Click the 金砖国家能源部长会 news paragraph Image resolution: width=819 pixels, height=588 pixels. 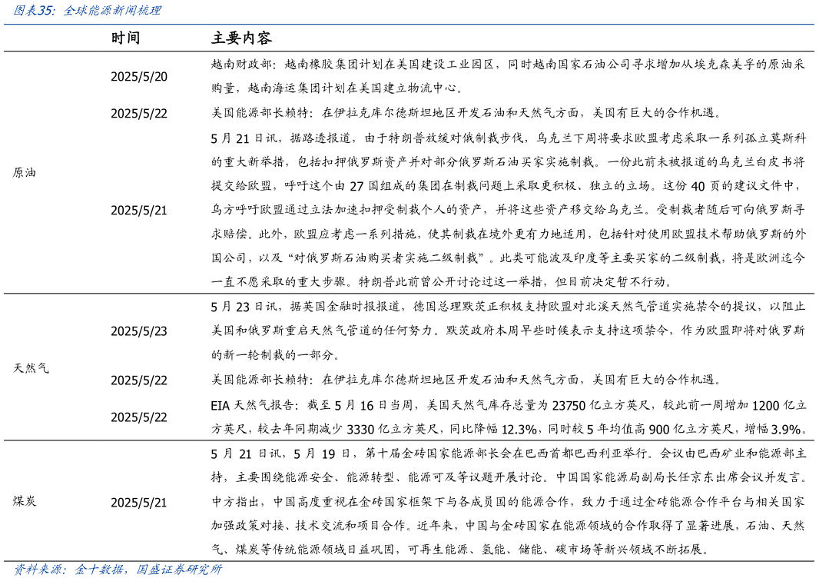[499, 498]
